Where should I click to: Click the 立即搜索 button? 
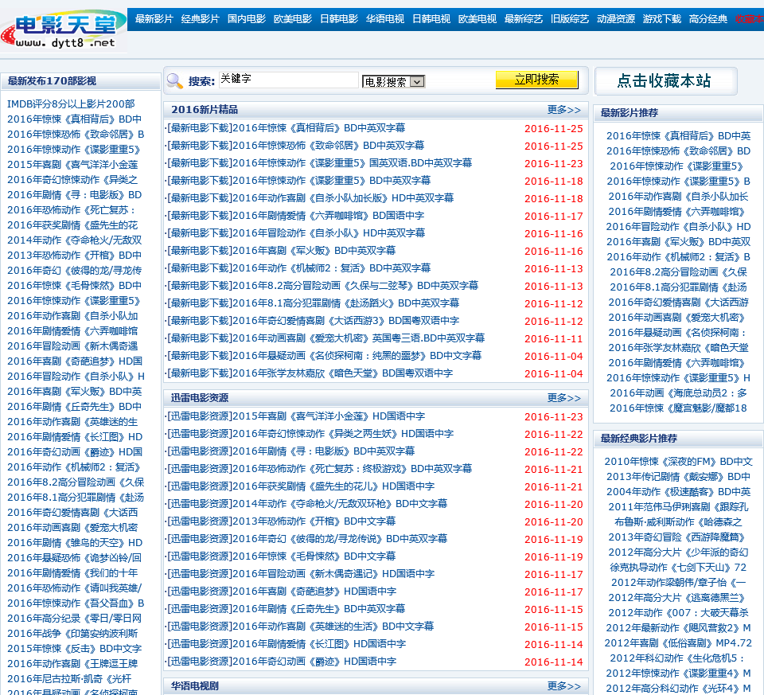536,80
